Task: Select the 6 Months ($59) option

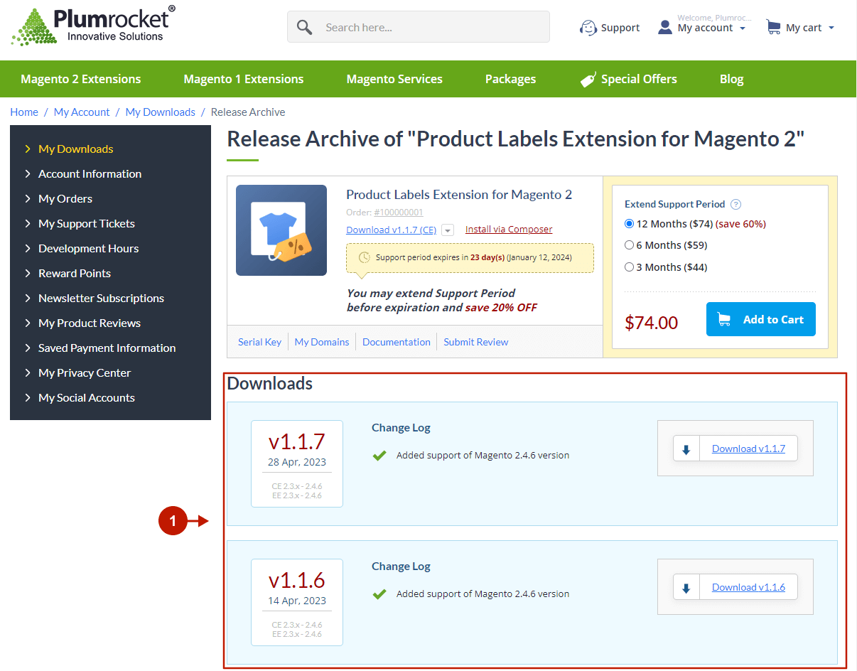Action: click(629, 245)
